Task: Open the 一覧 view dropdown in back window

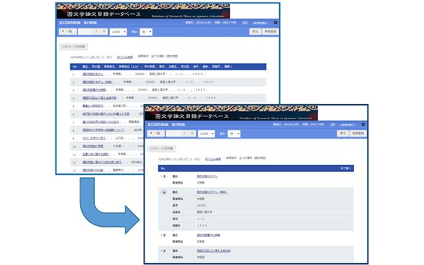Action: 68,32
